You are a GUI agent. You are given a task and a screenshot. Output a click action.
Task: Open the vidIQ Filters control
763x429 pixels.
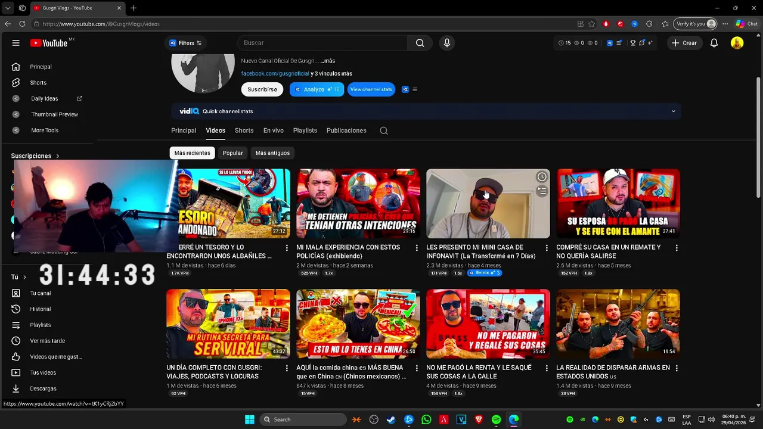(185, 43)
